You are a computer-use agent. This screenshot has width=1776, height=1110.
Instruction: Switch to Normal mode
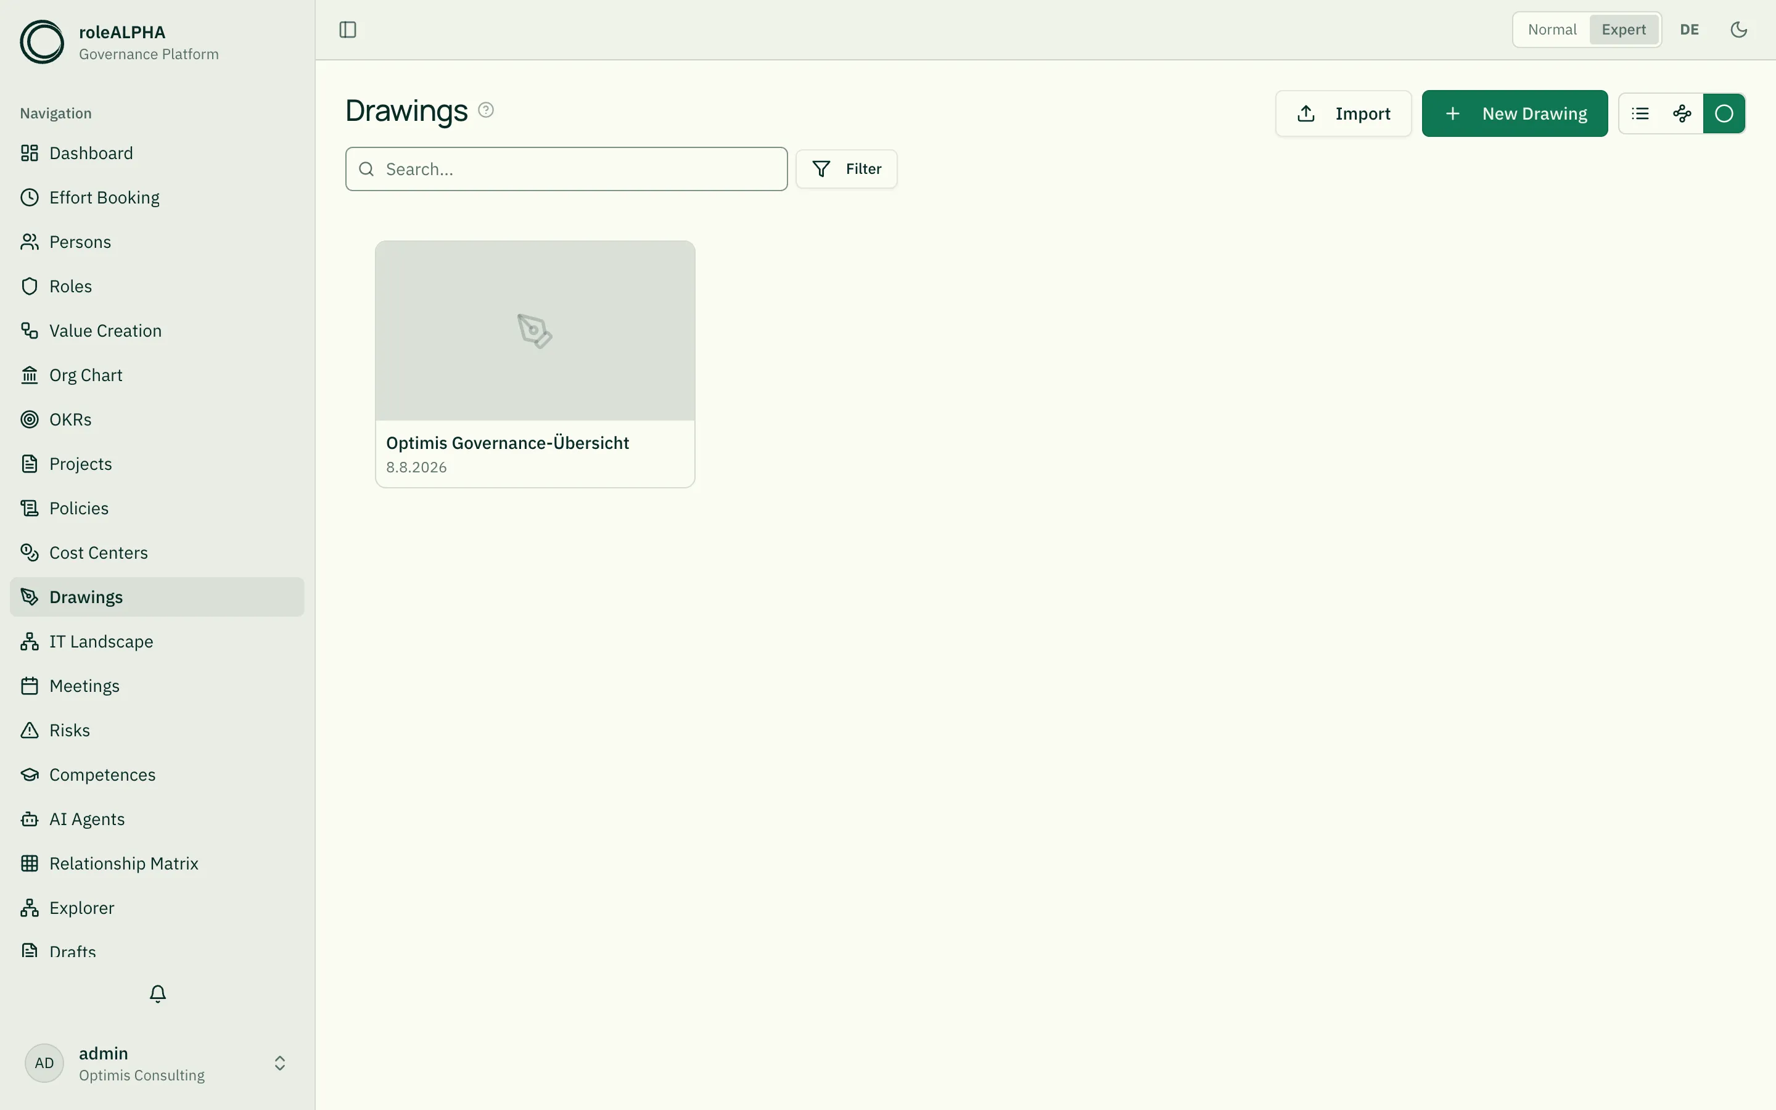coord(1552,30)
